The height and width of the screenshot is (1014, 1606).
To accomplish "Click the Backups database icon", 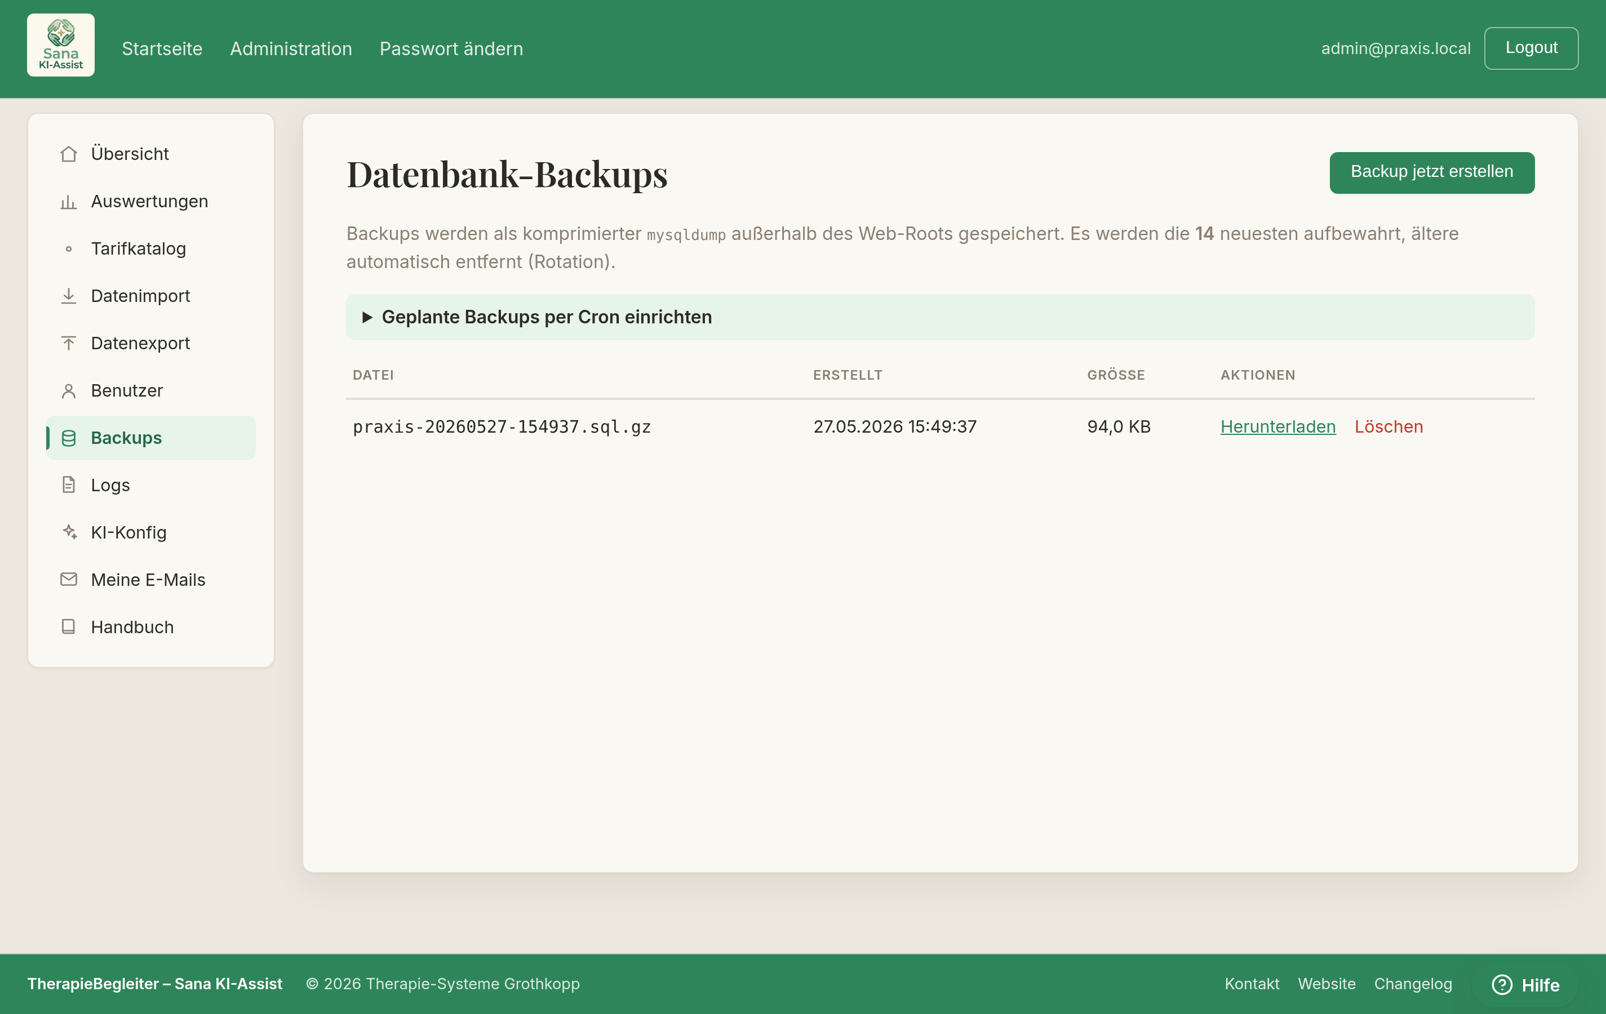I will (x=69, y=438).
